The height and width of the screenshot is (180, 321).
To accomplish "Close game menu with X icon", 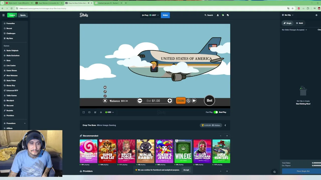I will tap(105, 101).
